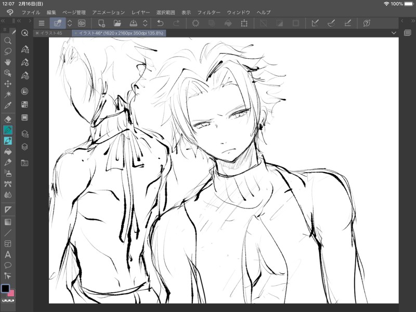The height and width of the screenshot is (312, 416).
Task: Select the Lasso selection tool
Action: pyautogui.click(x=8, y=51)
